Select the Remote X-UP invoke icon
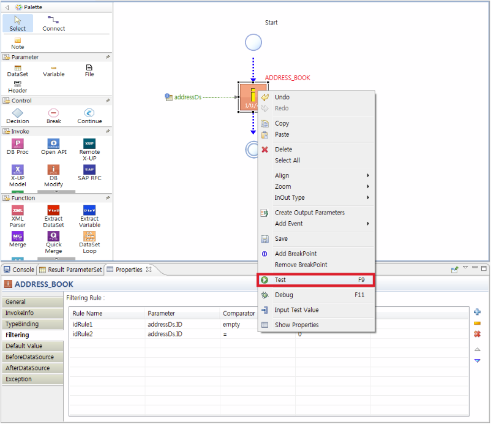 [x=89, y=150]
